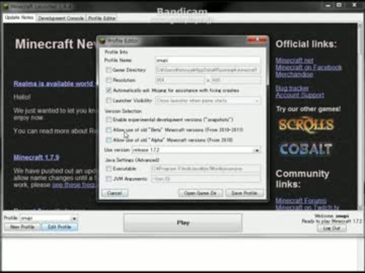The image size is (365, 273).
Task: Click the Open Game Dir button
Action: 200,193
